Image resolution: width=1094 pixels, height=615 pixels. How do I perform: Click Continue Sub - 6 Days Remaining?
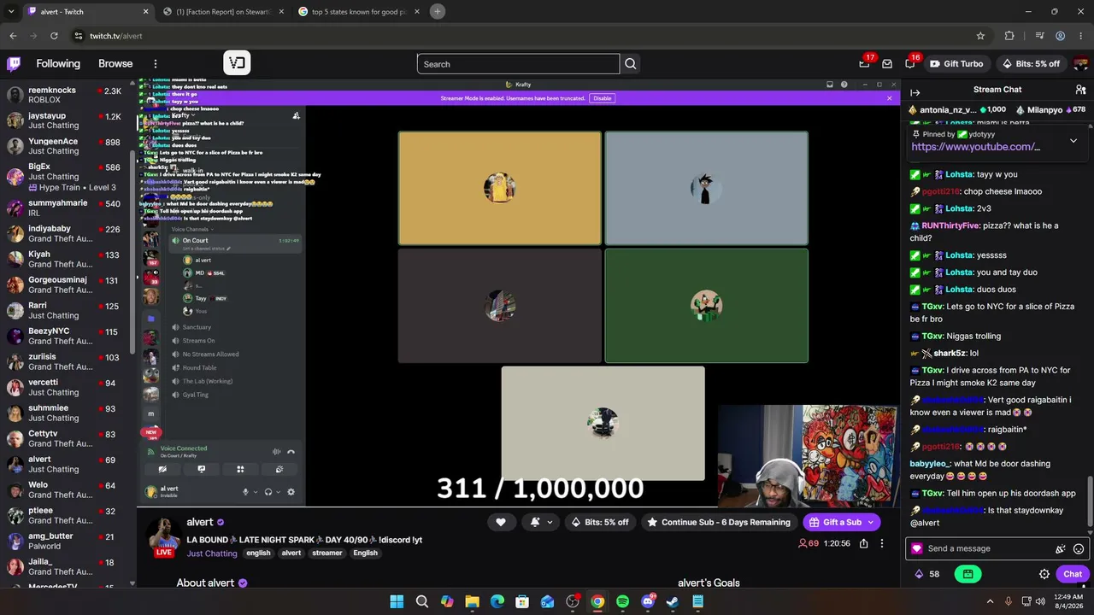(x=718, y=522)
